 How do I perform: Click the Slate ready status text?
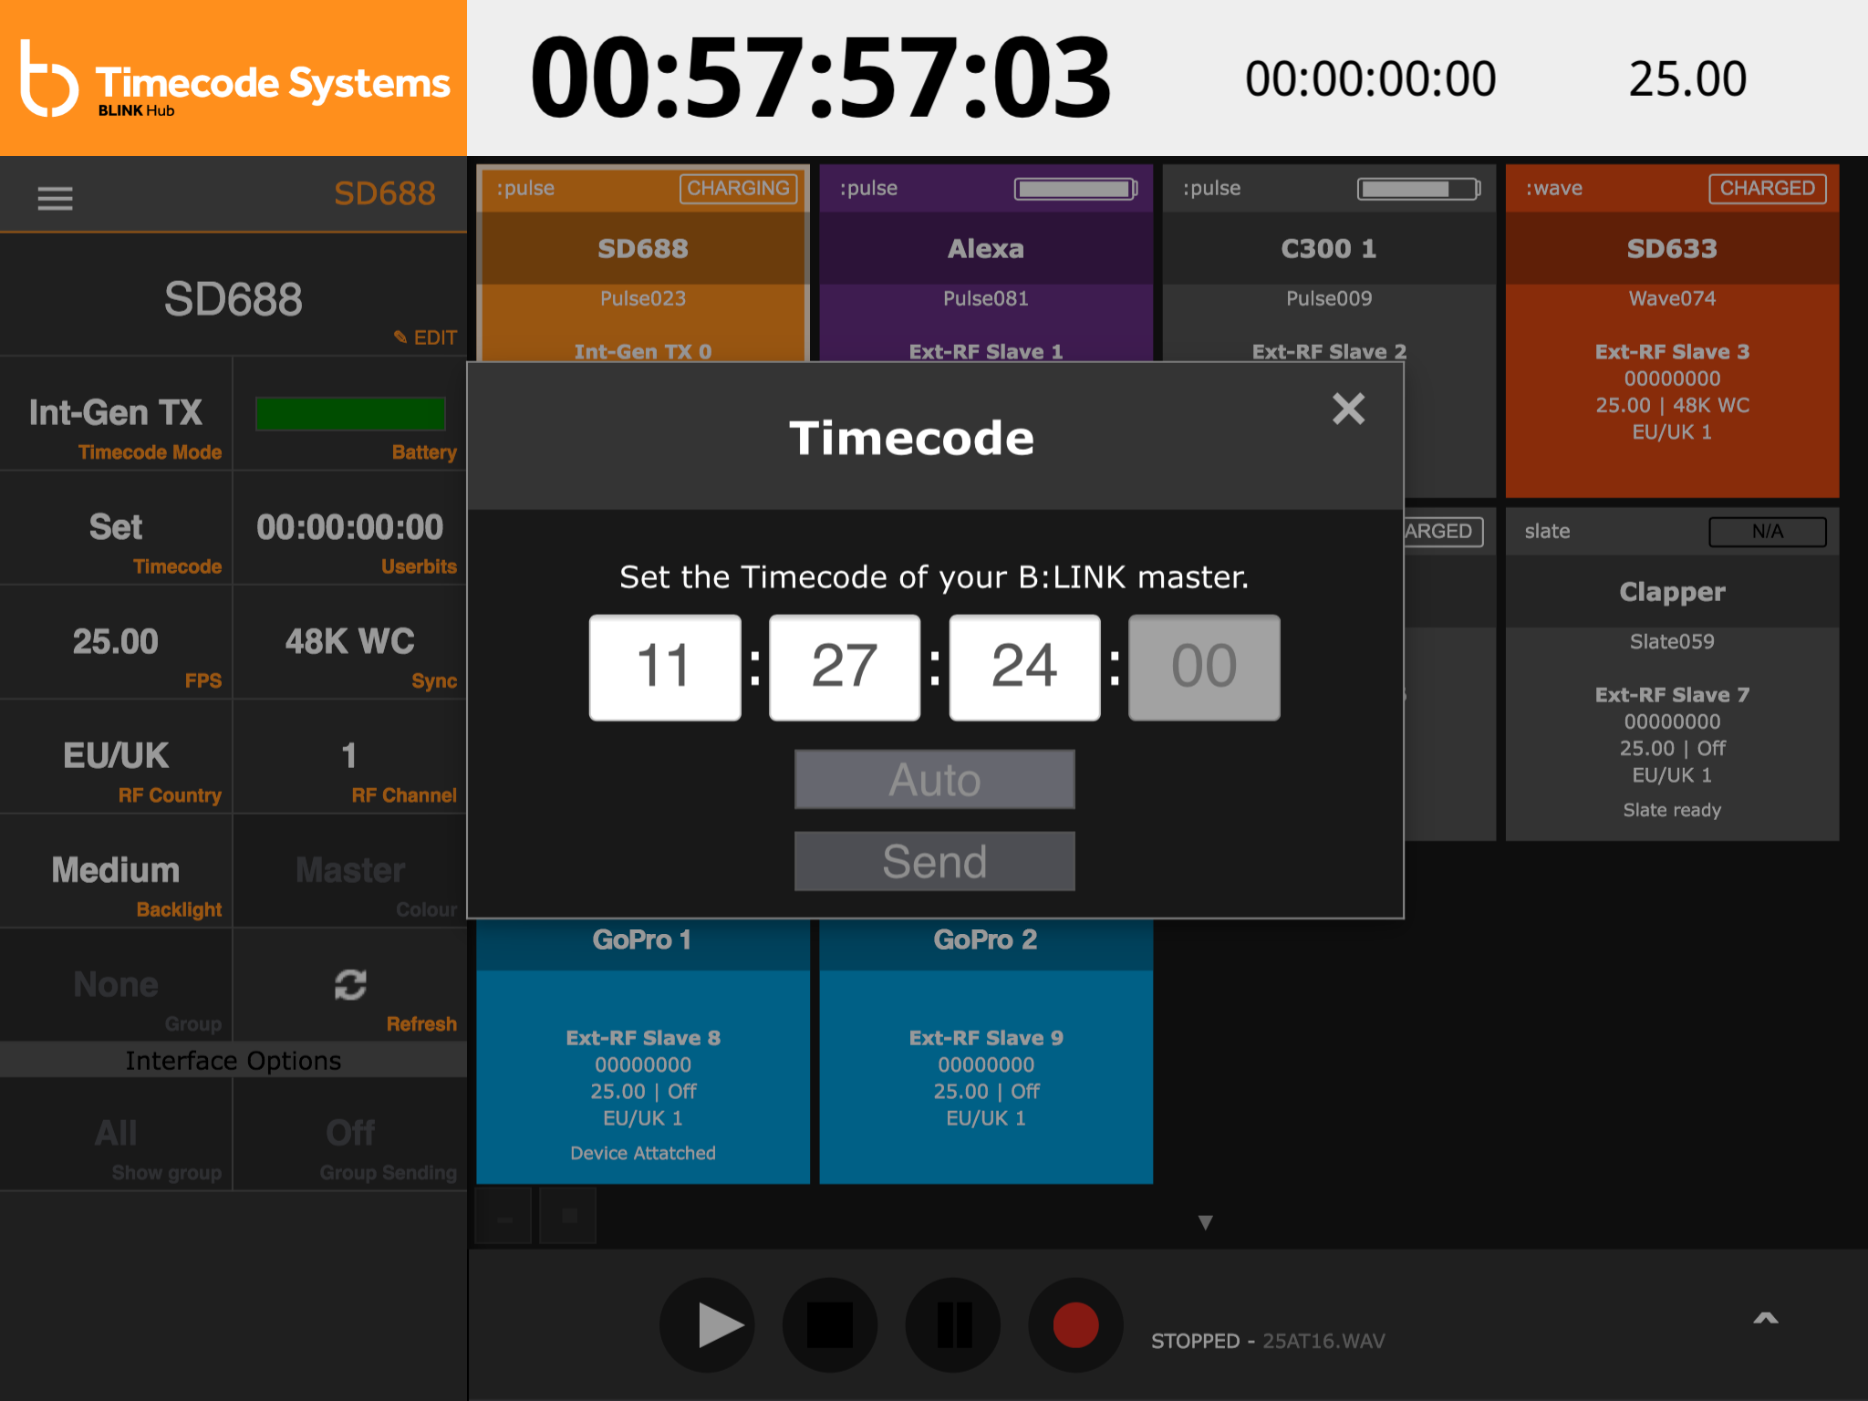pyautogui.click(x=1672, y=810)
